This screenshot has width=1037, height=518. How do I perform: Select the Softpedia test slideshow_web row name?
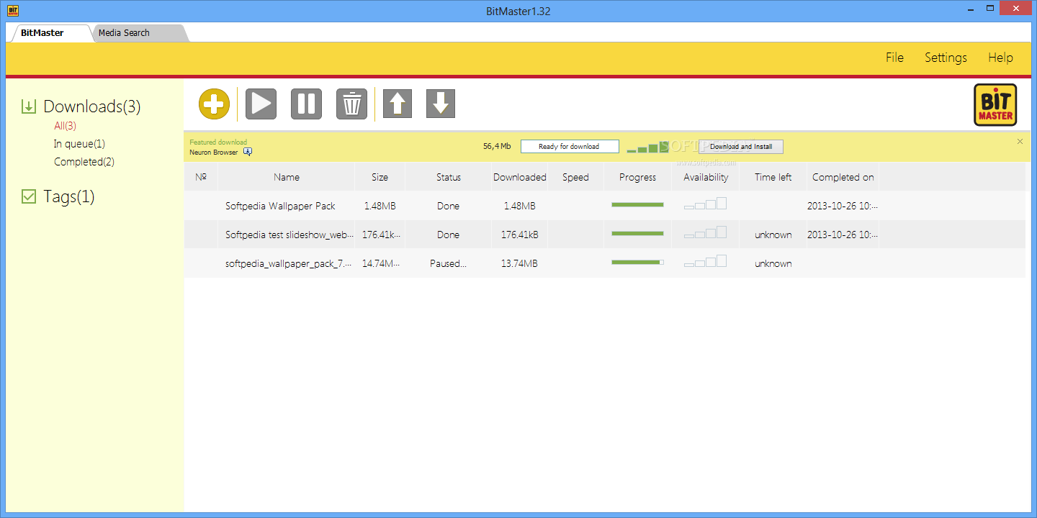click(x=289, y=235)
